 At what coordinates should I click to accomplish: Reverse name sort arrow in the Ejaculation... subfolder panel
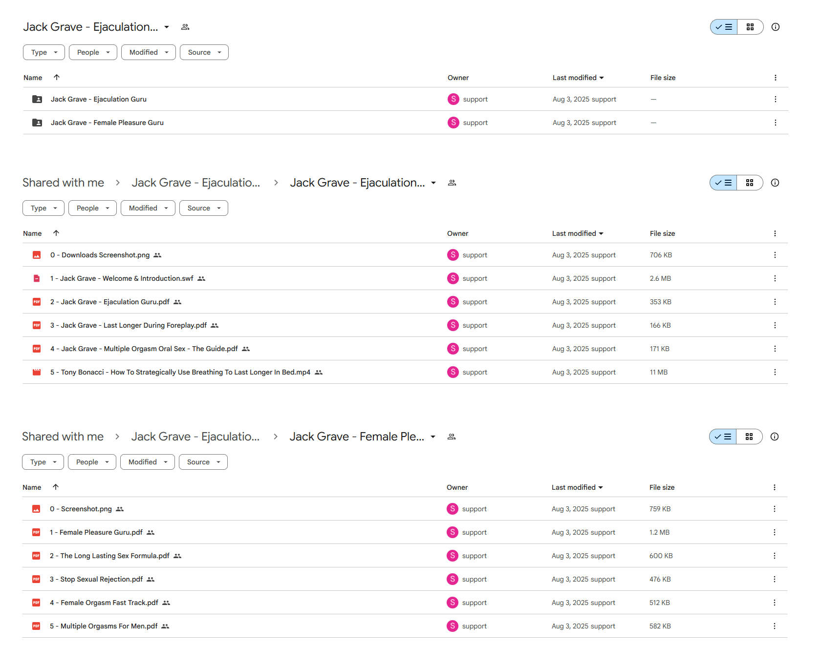tap(56, 233)
